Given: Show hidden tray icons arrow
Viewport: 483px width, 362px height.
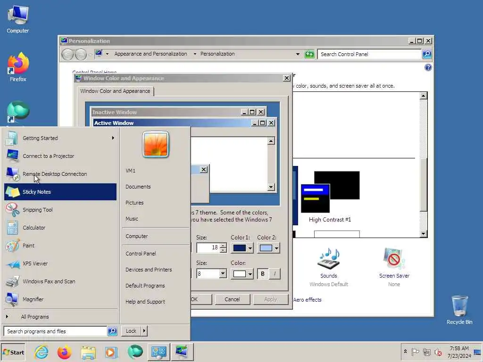Looking at the screenshot, I should [x=405, y=352].
